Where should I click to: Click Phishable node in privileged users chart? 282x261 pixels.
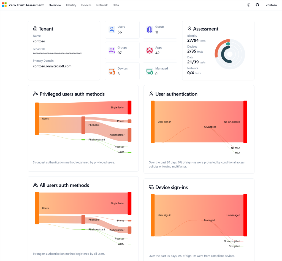(83, 125)
